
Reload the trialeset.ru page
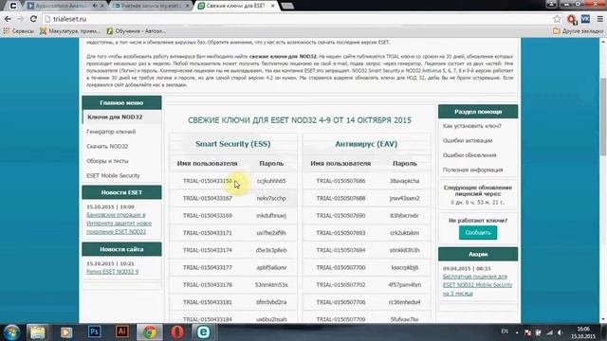pos(34,19)
